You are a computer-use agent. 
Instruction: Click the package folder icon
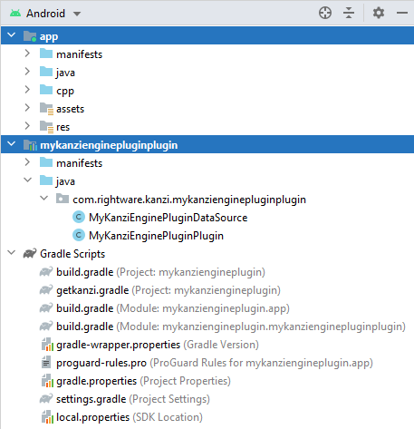[63, 199]
